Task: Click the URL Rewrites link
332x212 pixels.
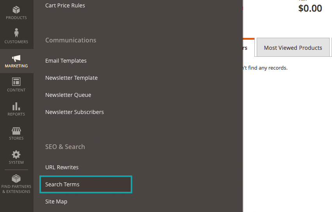Action: click(62, 167)
